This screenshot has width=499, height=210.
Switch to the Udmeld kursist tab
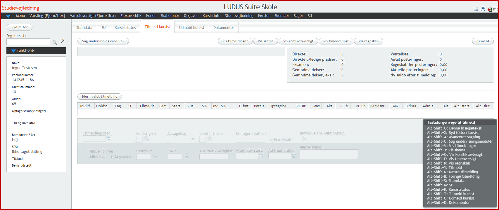(x=192, y=28)
